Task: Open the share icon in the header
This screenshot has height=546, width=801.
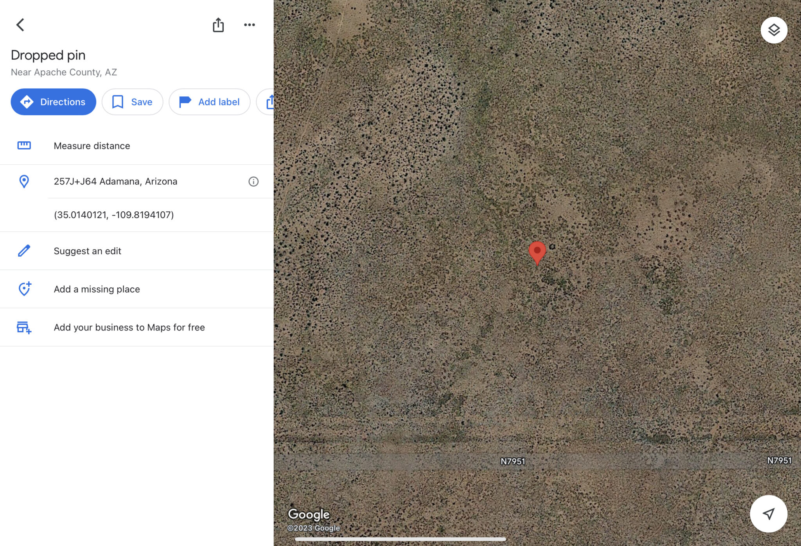Action: 218,25
